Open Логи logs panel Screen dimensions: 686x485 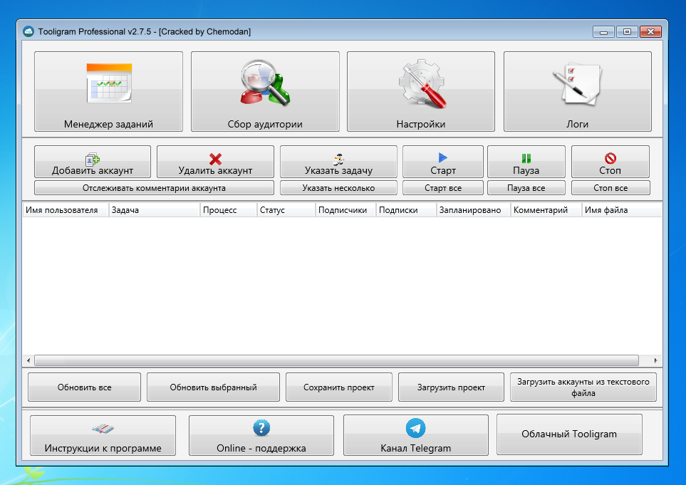(578, 91)
